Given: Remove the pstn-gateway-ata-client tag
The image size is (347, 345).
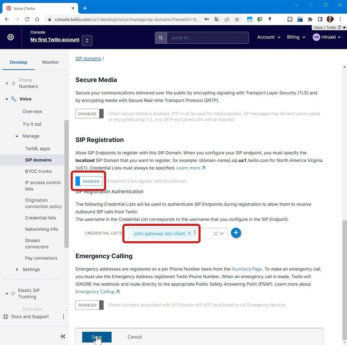Looking at the screenshot, I should point(189,233).
